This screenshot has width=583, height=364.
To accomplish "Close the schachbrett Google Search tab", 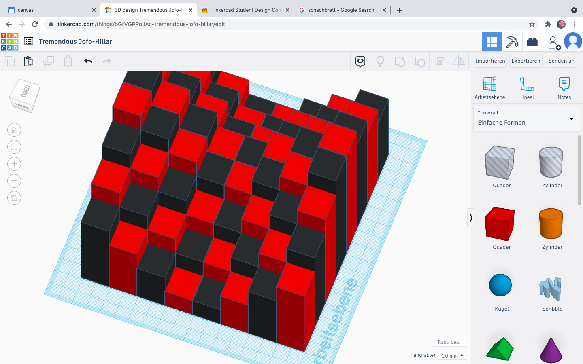I will pos(384,10).
